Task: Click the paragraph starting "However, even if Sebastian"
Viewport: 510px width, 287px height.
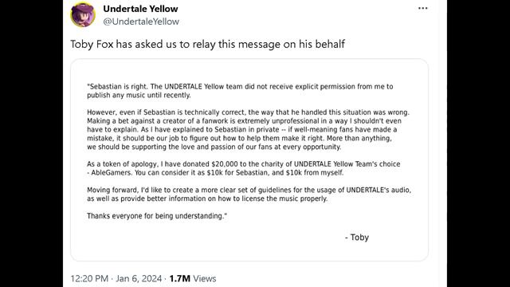Action: click(x=248, y=129)
